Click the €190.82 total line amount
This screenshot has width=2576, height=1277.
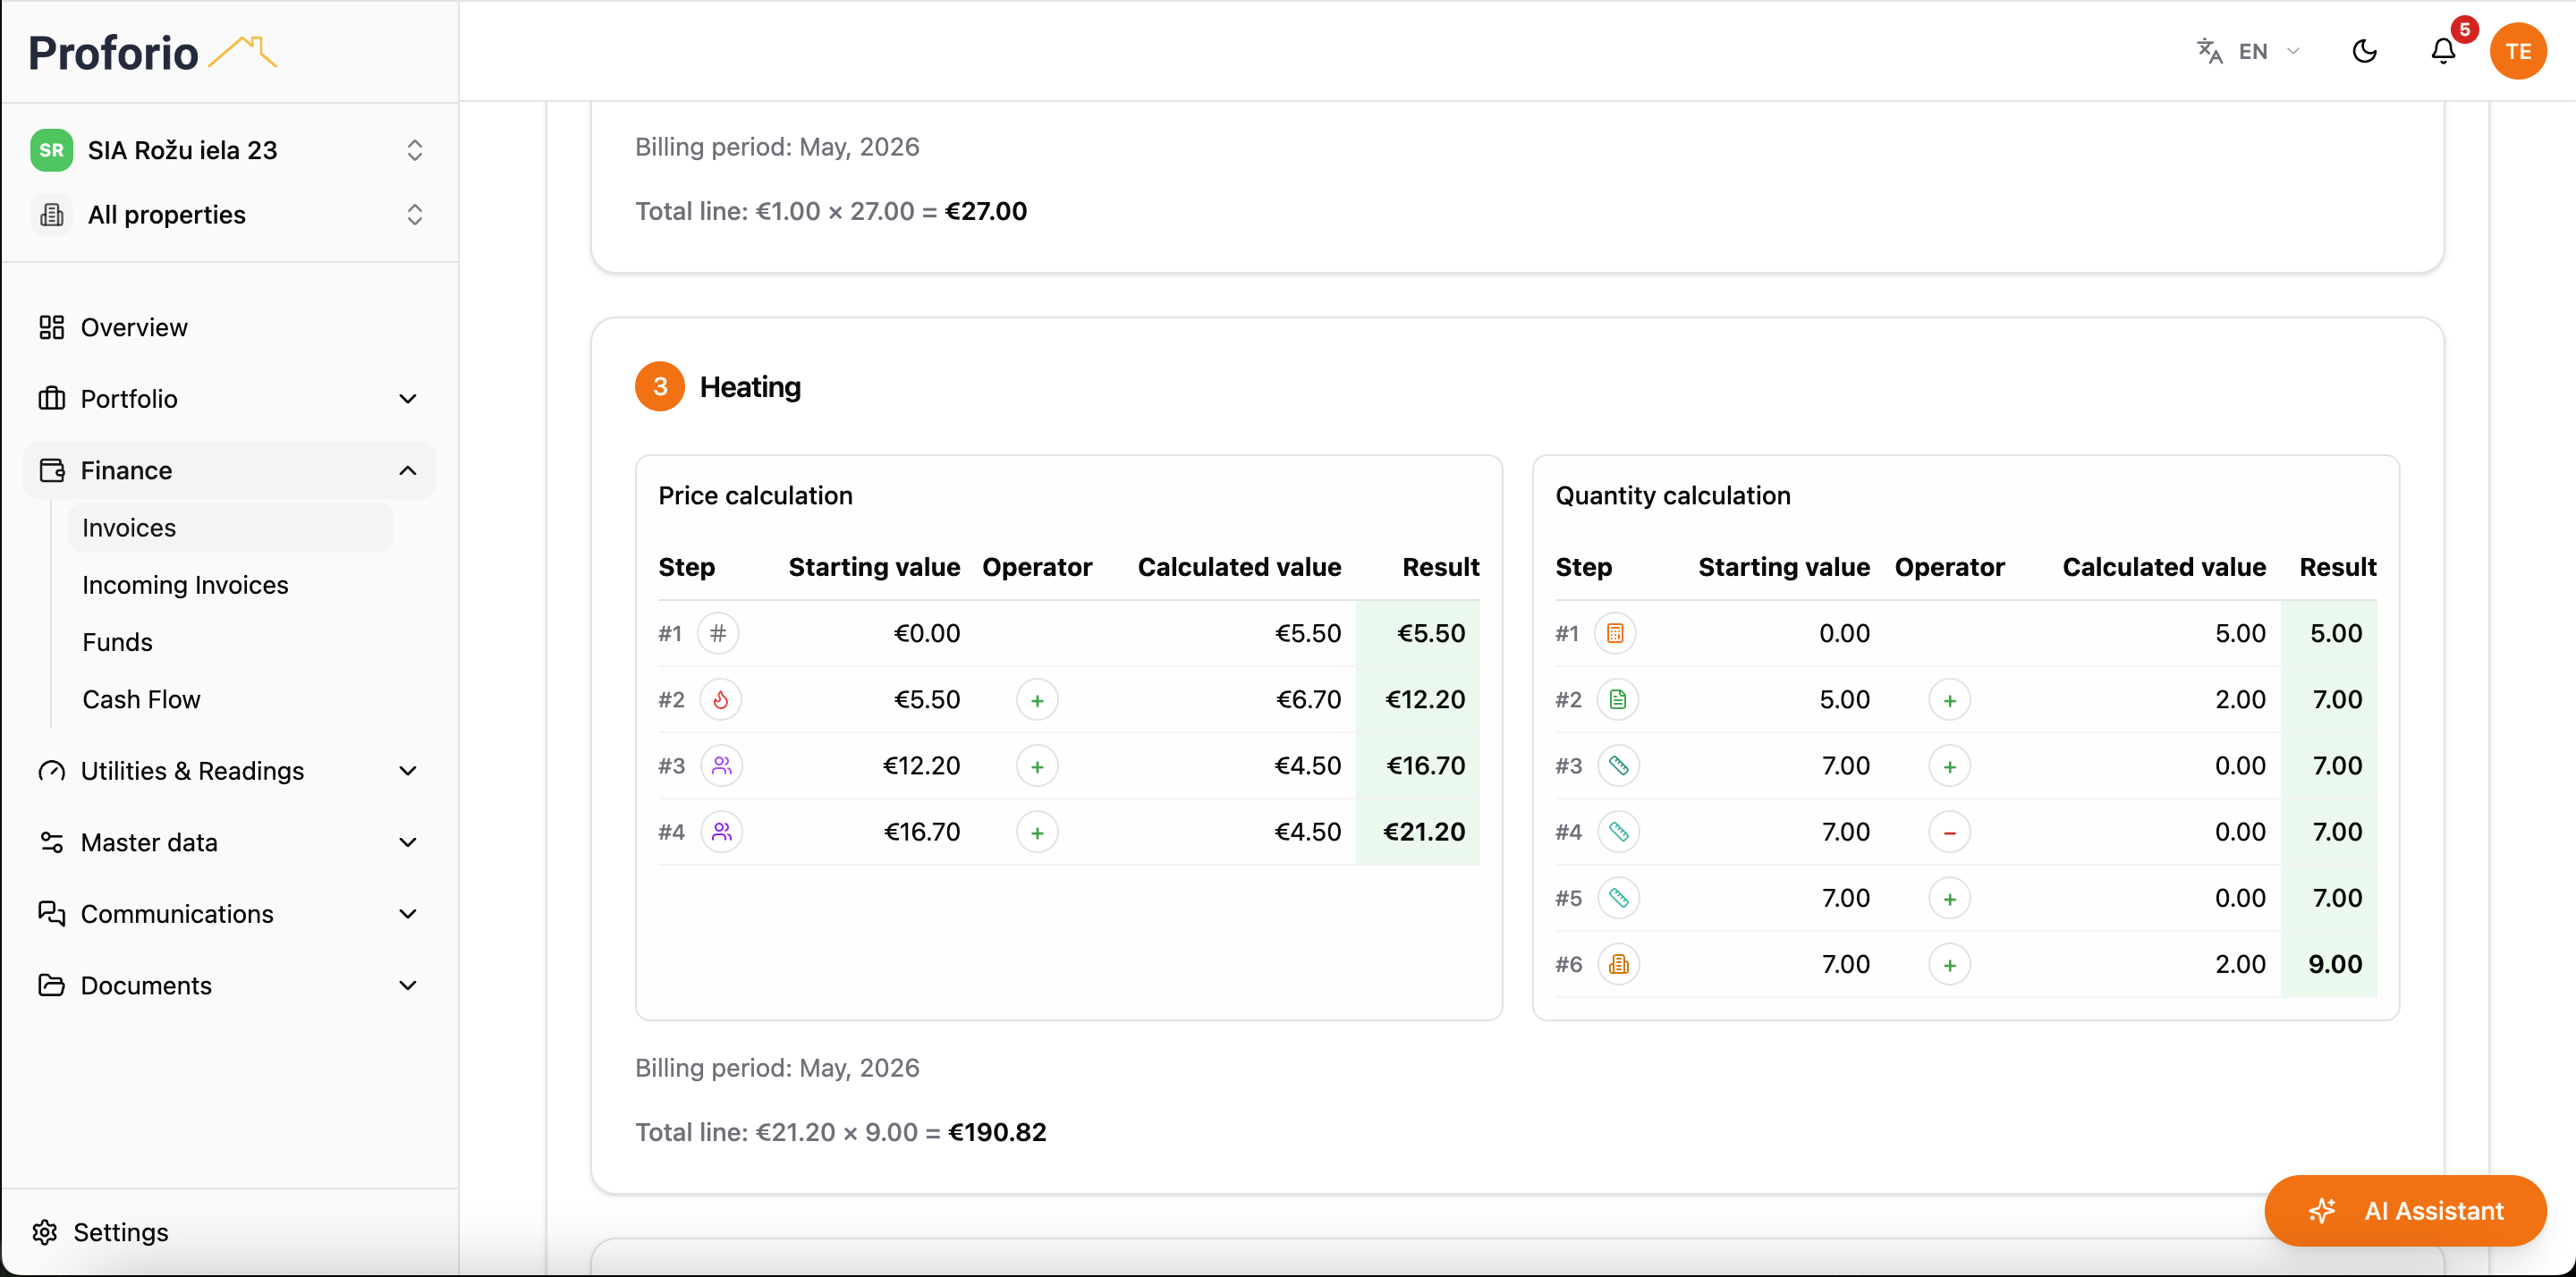click(x=997, y=1132)
